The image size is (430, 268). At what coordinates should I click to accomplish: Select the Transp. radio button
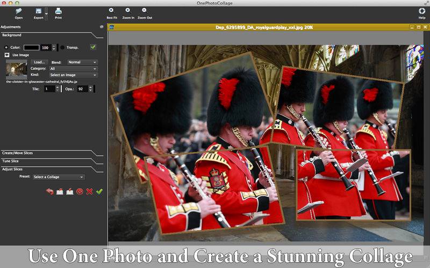pos(62,48)
